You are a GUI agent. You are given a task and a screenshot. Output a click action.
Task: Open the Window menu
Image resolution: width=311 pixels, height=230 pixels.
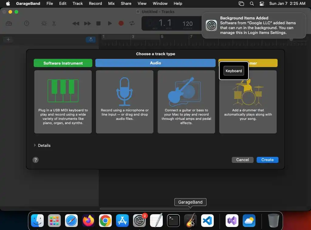[x=160, y=3]
